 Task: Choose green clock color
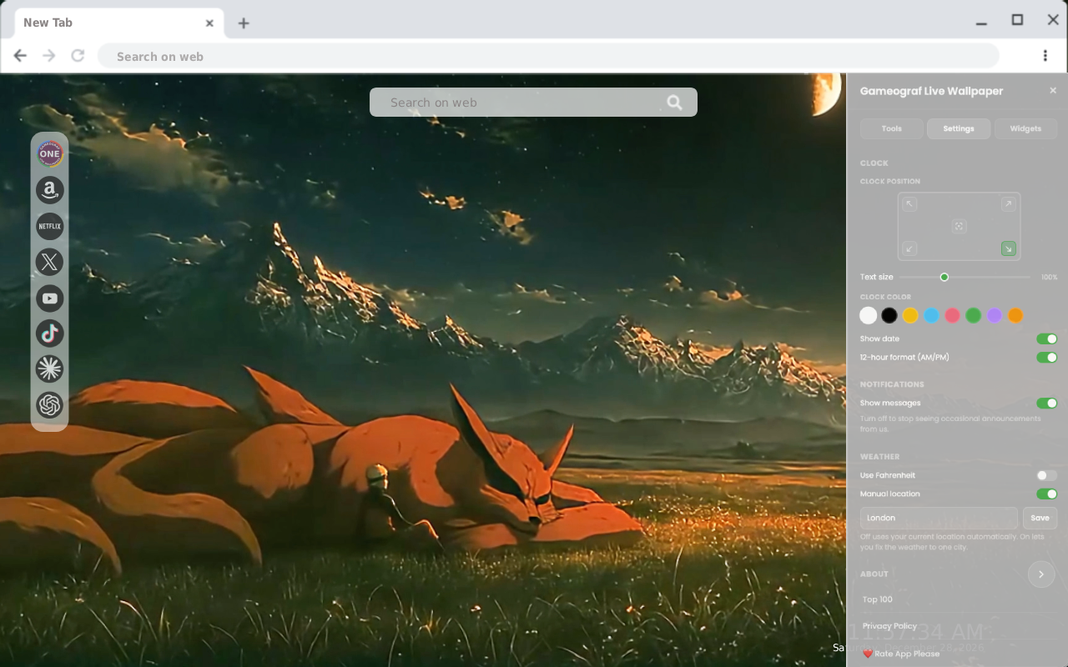click(x=973, y=315)
